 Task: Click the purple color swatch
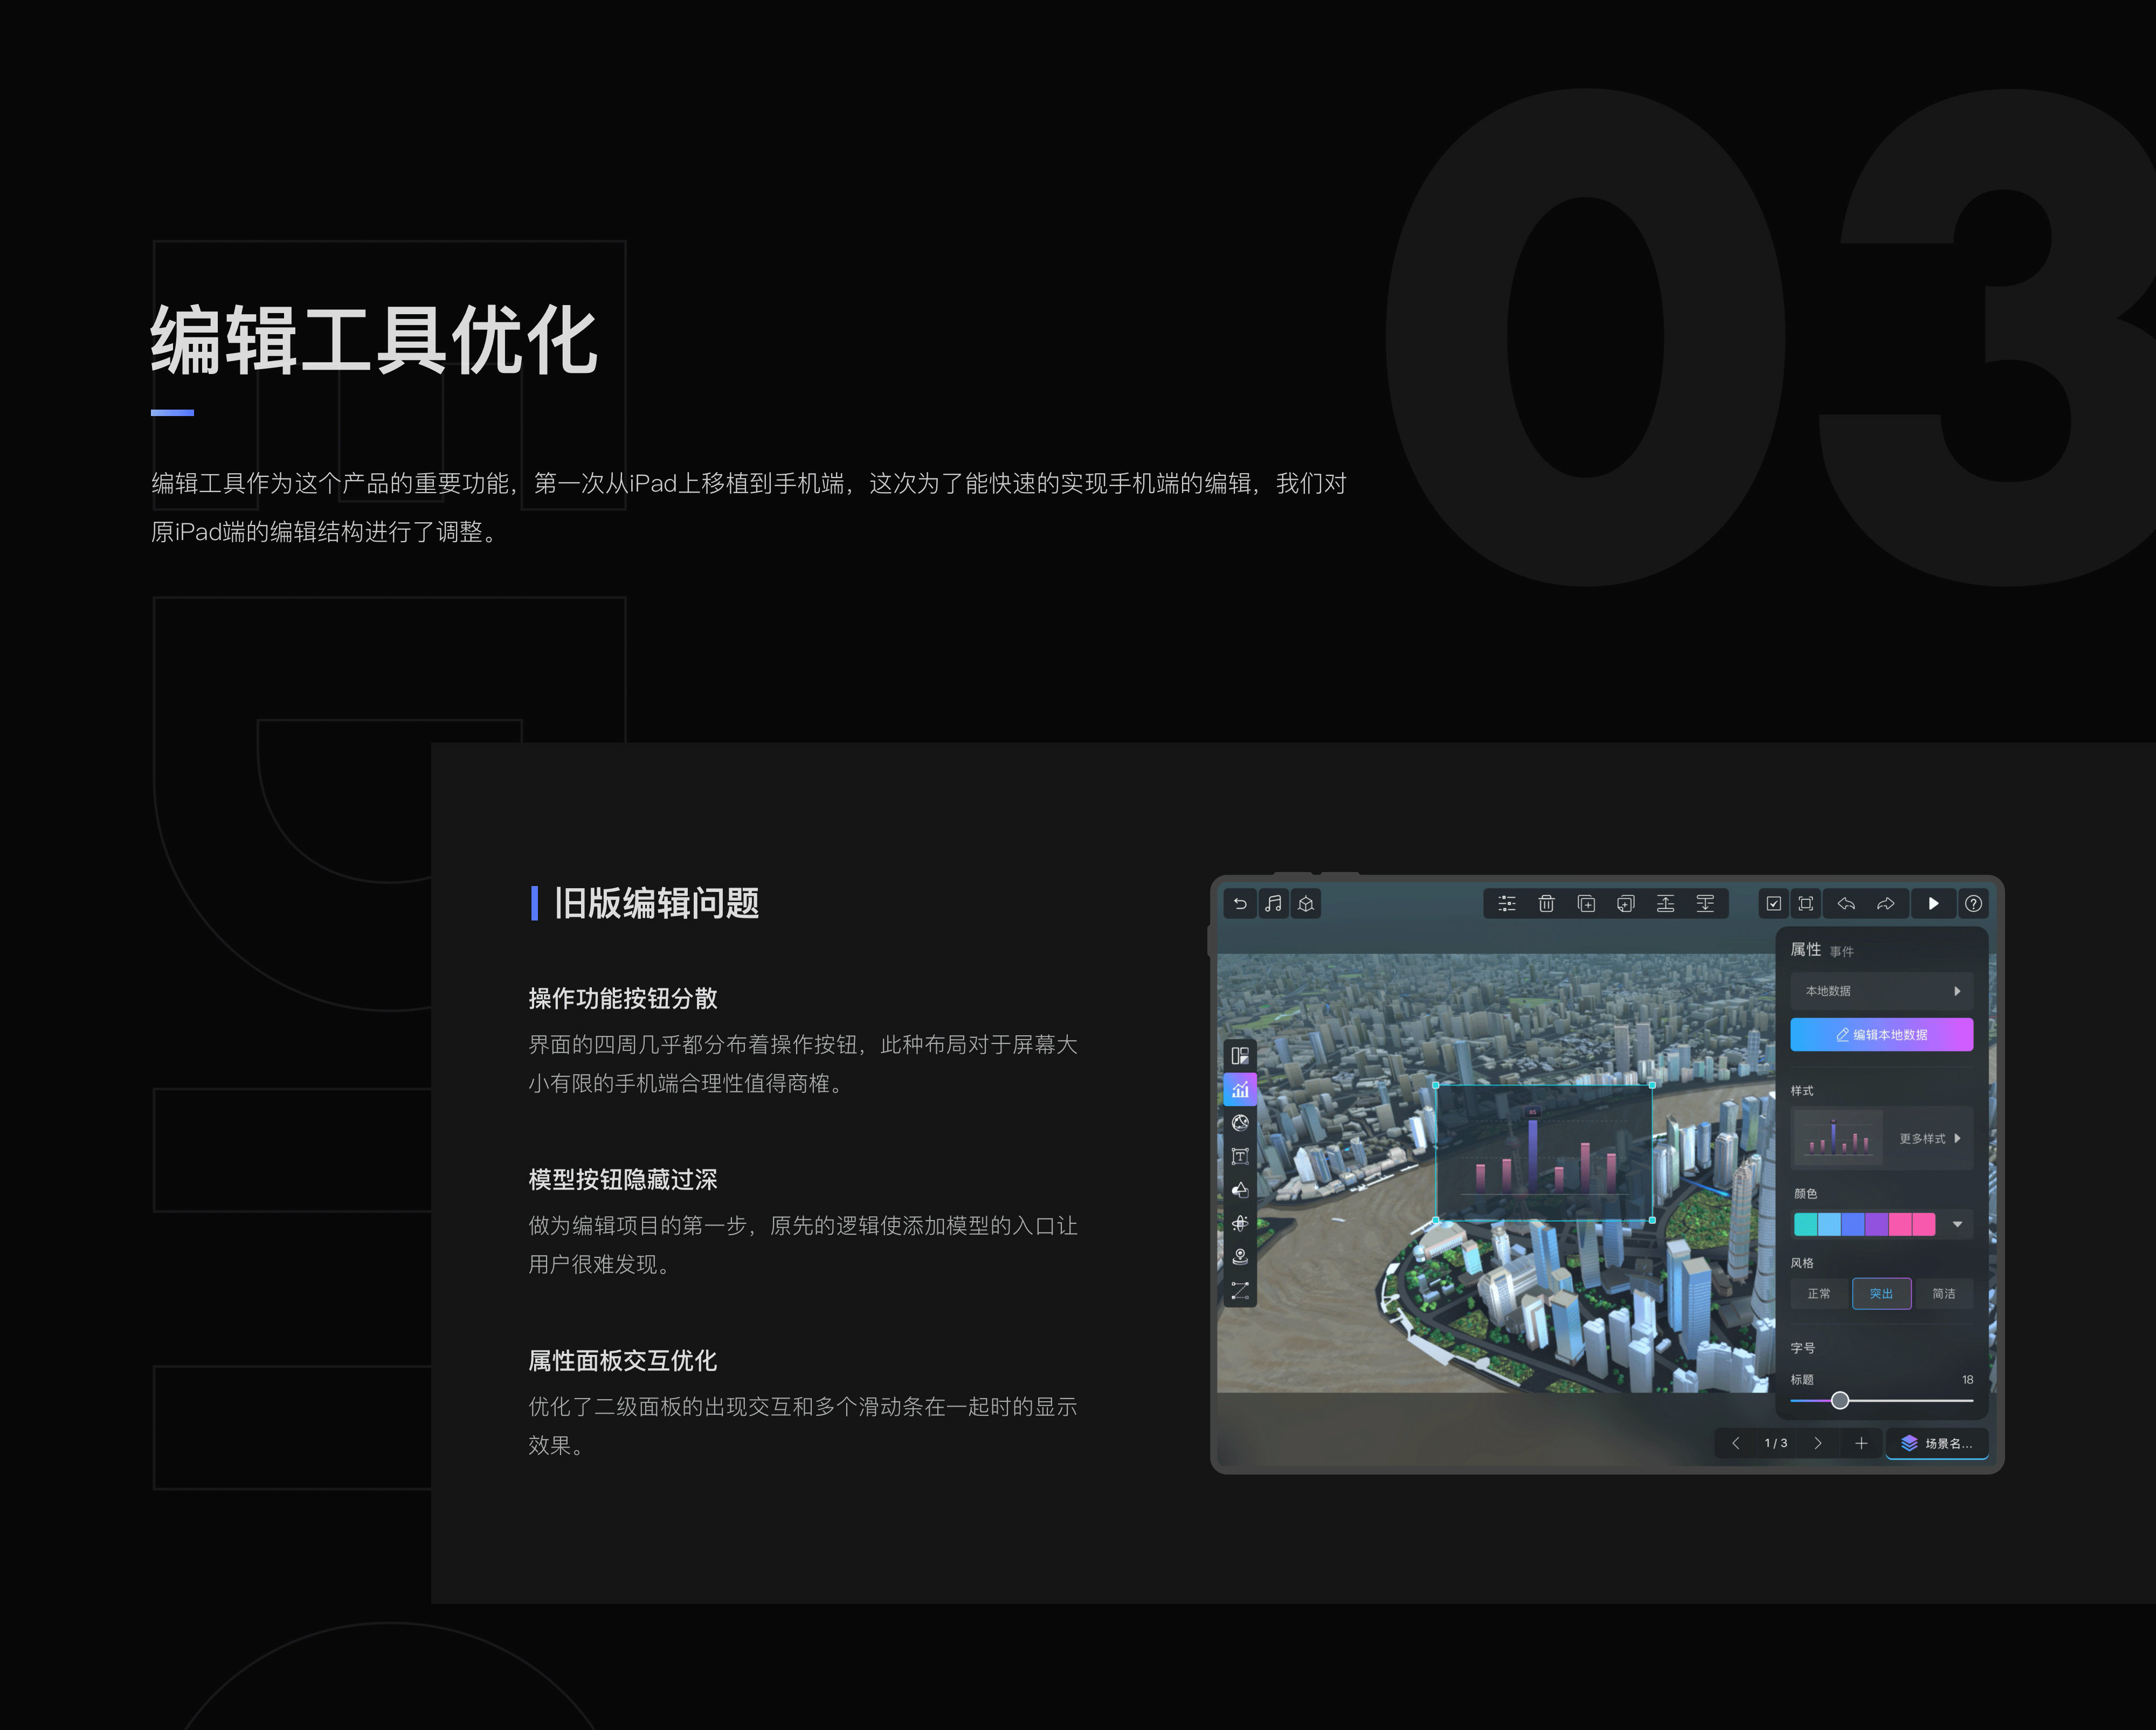[1876, 1224]
